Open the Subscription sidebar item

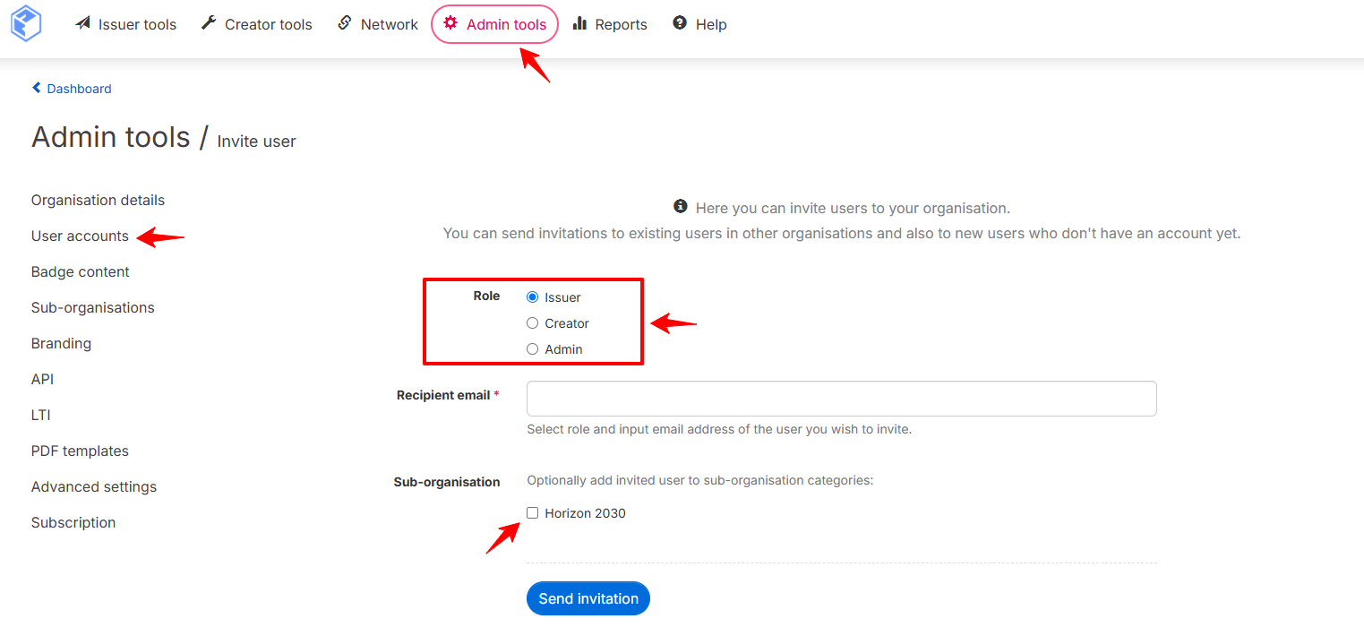coord(73,523)
